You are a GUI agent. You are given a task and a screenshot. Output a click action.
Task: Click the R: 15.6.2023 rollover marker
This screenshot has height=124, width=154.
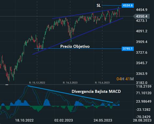(102, 83)
